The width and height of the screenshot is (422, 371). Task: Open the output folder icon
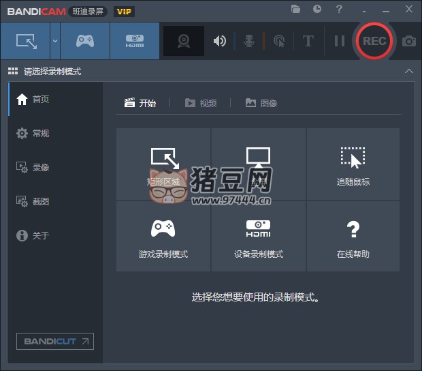tap(295, 10)
